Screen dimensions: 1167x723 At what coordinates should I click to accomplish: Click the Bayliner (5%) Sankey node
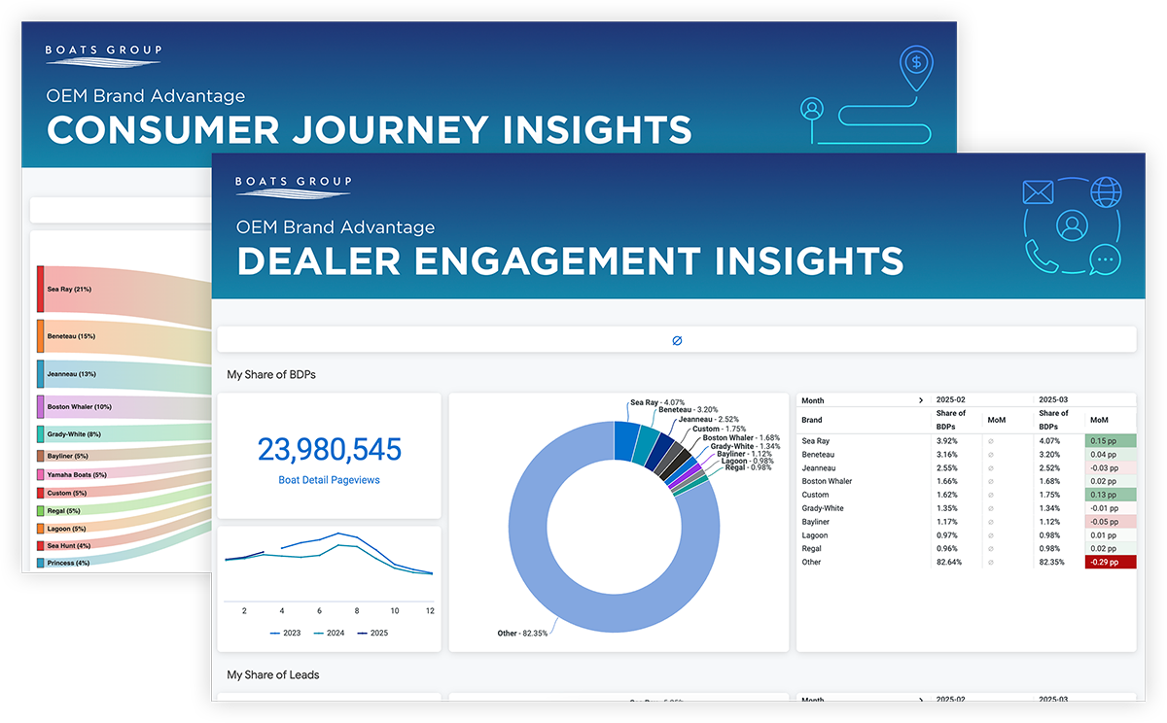41,456
